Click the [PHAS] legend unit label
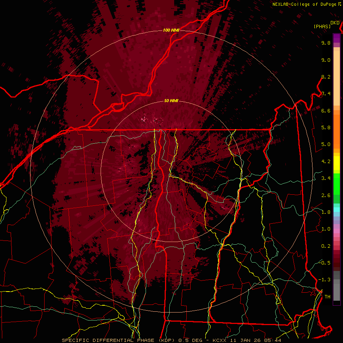 pyautogui.click(x=322, y=26)
